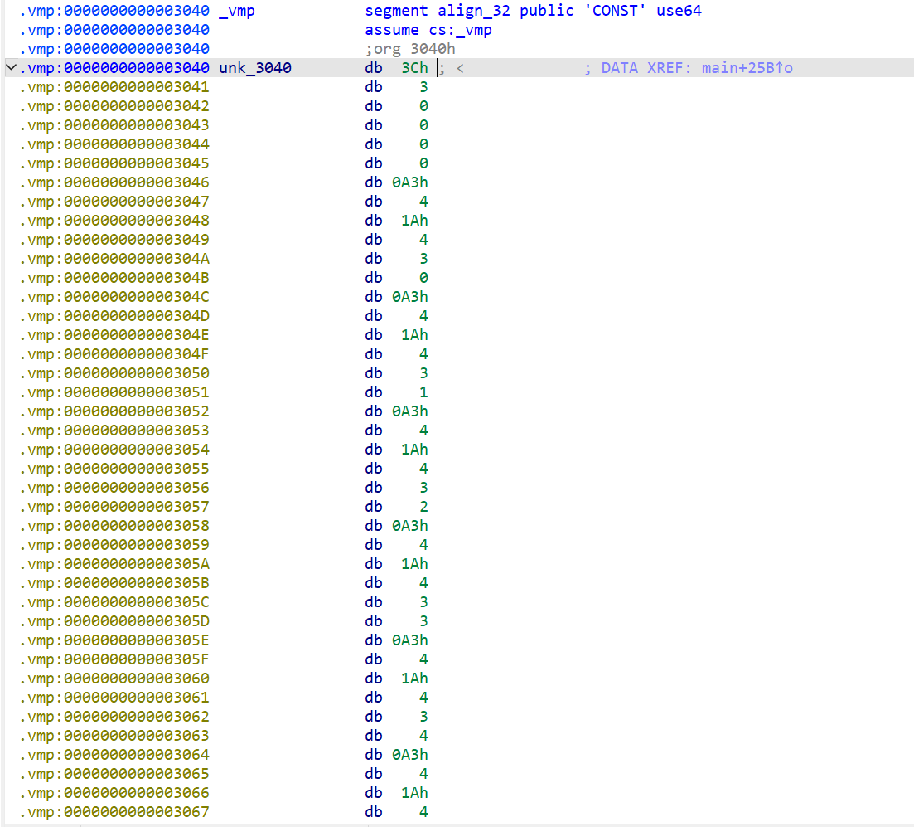
Task: Select the 1Ah byte at address 3048
Action: coord(414,221)
